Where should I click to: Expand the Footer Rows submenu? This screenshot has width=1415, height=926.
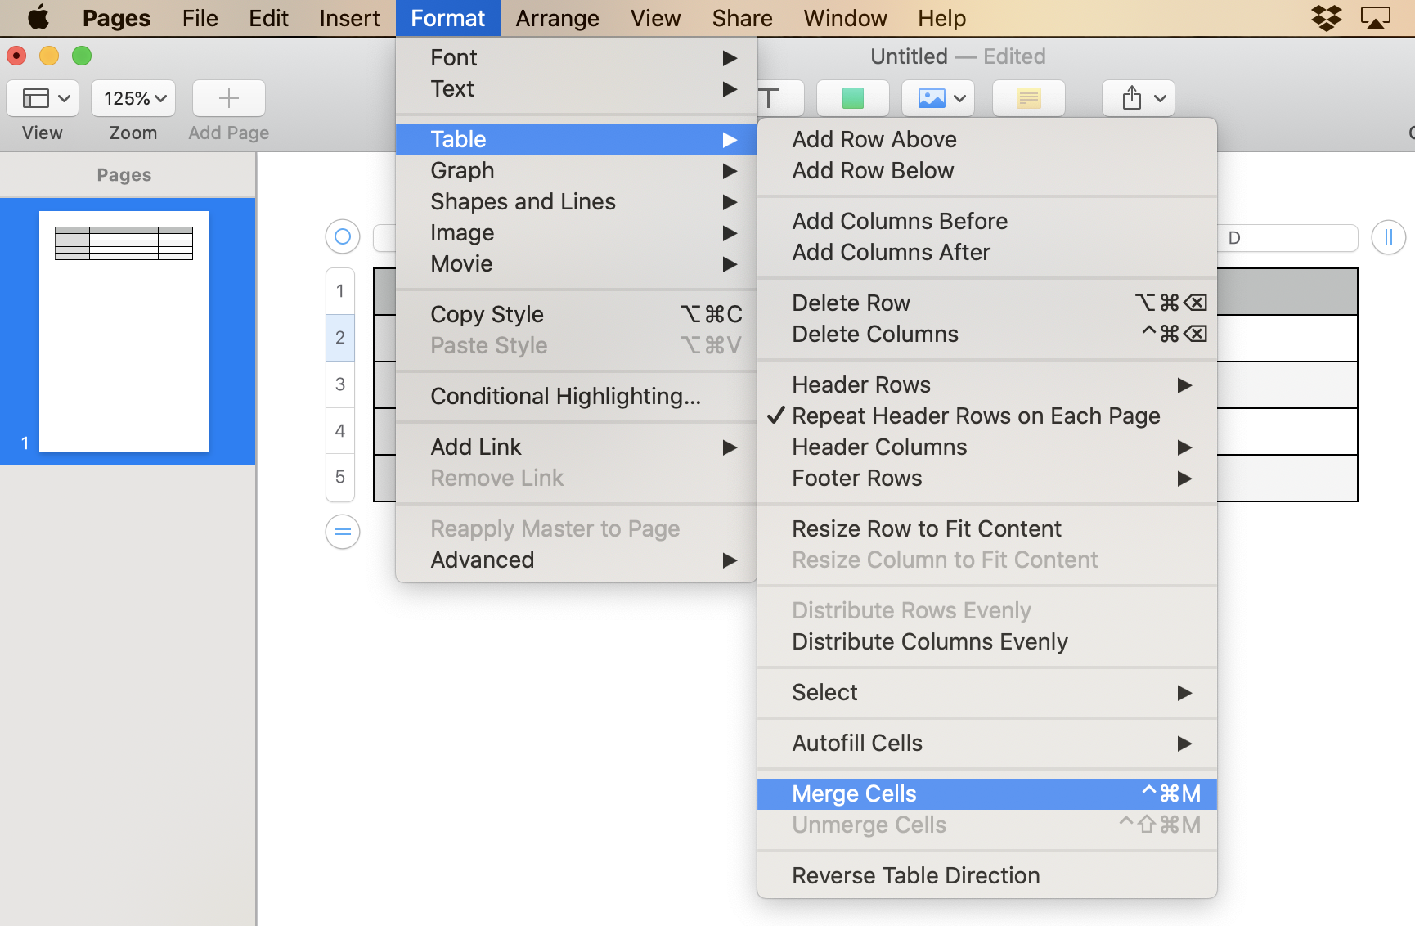pos(987,478)
